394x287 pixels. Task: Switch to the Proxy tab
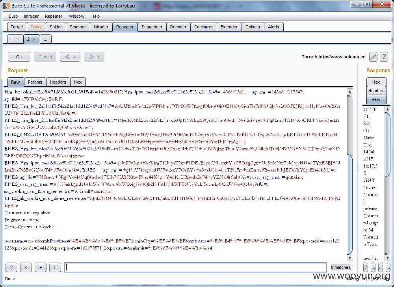[36, 27]
